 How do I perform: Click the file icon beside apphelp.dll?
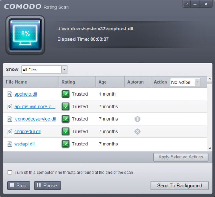pyautogui.click(x=10, y=94)
